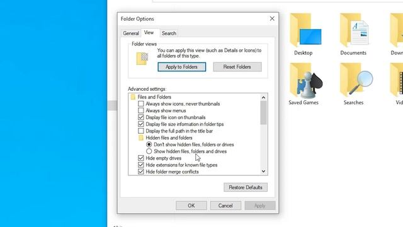Uncheck Hide extensions for known file types

click(x=141, y=165)
